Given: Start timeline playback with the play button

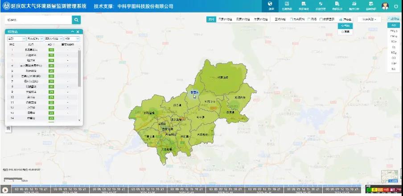Looking at the screenshot, I should [5, 190].
